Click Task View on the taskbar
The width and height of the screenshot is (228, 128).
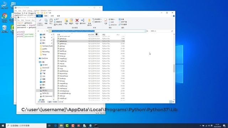(50, 126)
